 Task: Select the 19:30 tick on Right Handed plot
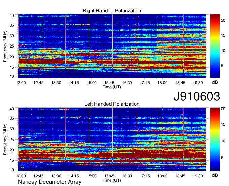198,83
